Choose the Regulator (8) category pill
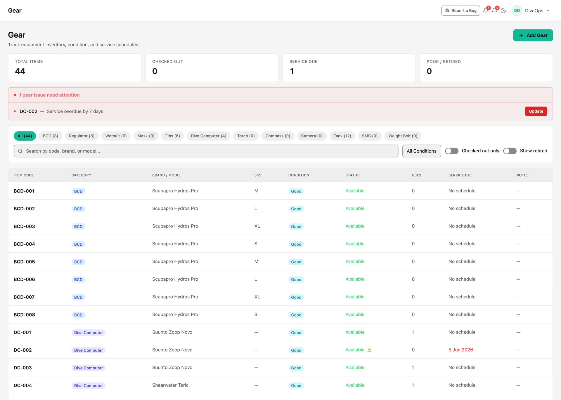The image size is (561, 400). pyautogui.click(x=82, y=136)
